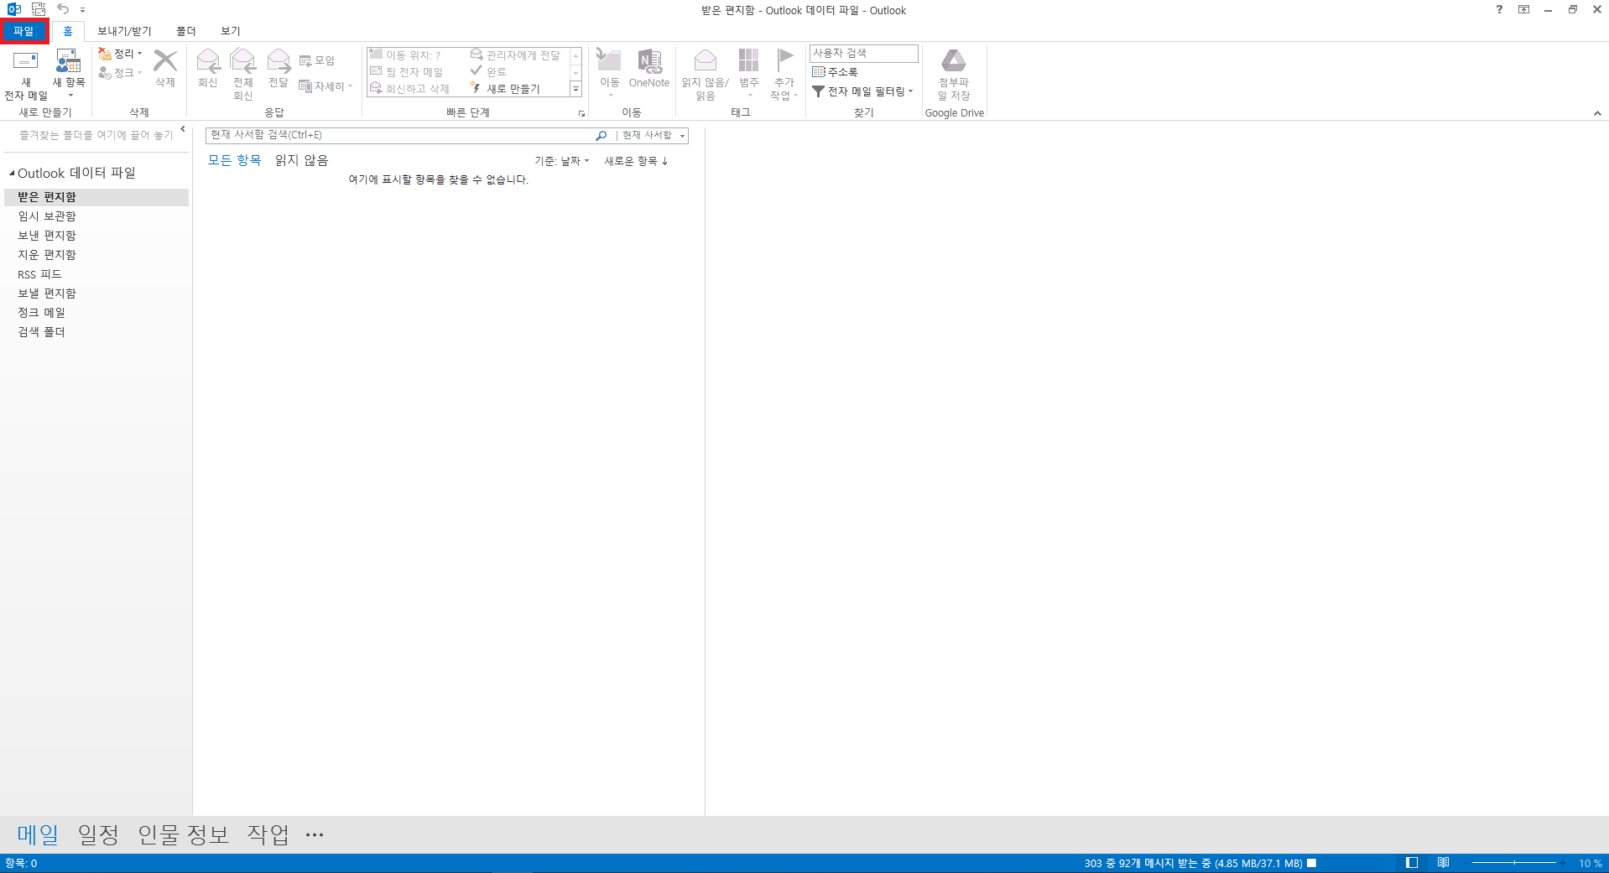Open the 자세히 more-respond dropdown
This screenshot has width=1609, height=873.
pyautogui.click(x=325, y=86)
